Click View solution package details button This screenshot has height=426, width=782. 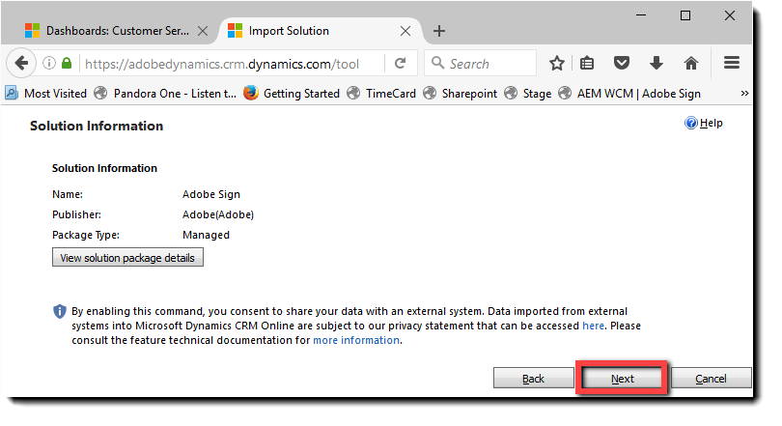pyautogui.click(x=127, y=257)
